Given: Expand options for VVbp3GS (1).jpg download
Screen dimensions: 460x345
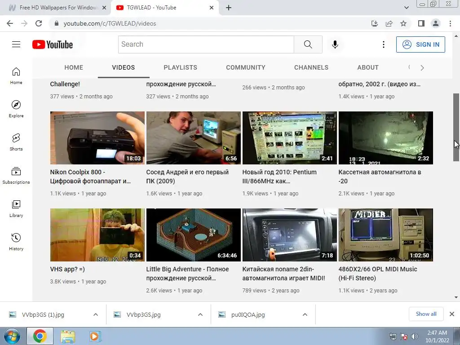Looking at the screenshot, I should click(x=96, y=314).
